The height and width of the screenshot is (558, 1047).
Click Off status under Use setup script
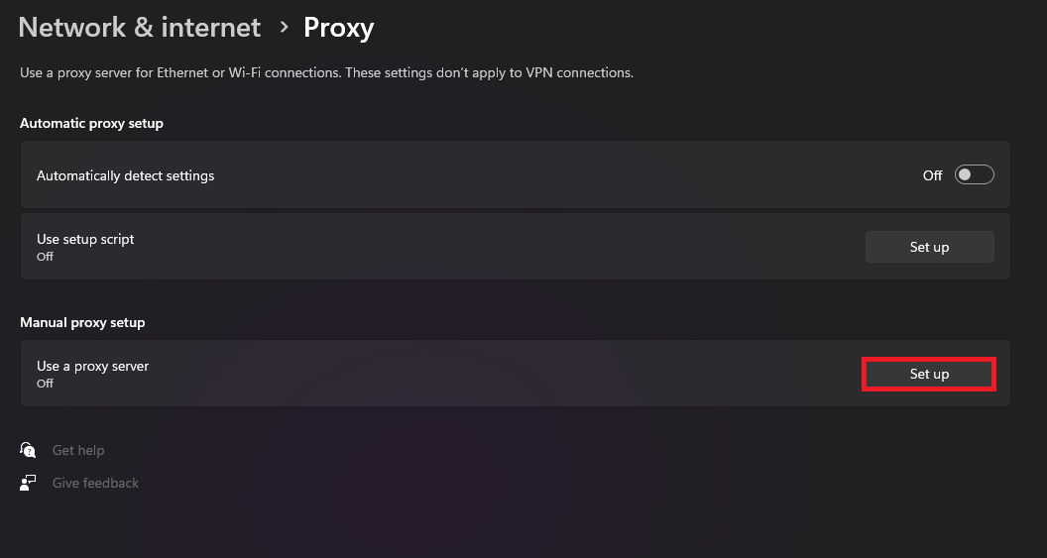(45, 257)
